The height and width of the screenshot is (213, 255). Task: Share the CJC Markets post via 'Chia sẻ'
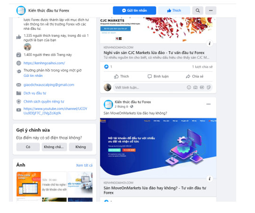click(x=194, y=76)
